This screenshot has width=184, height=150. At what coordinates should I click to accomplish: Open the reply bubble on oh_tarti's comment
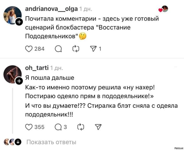(58, 127)
